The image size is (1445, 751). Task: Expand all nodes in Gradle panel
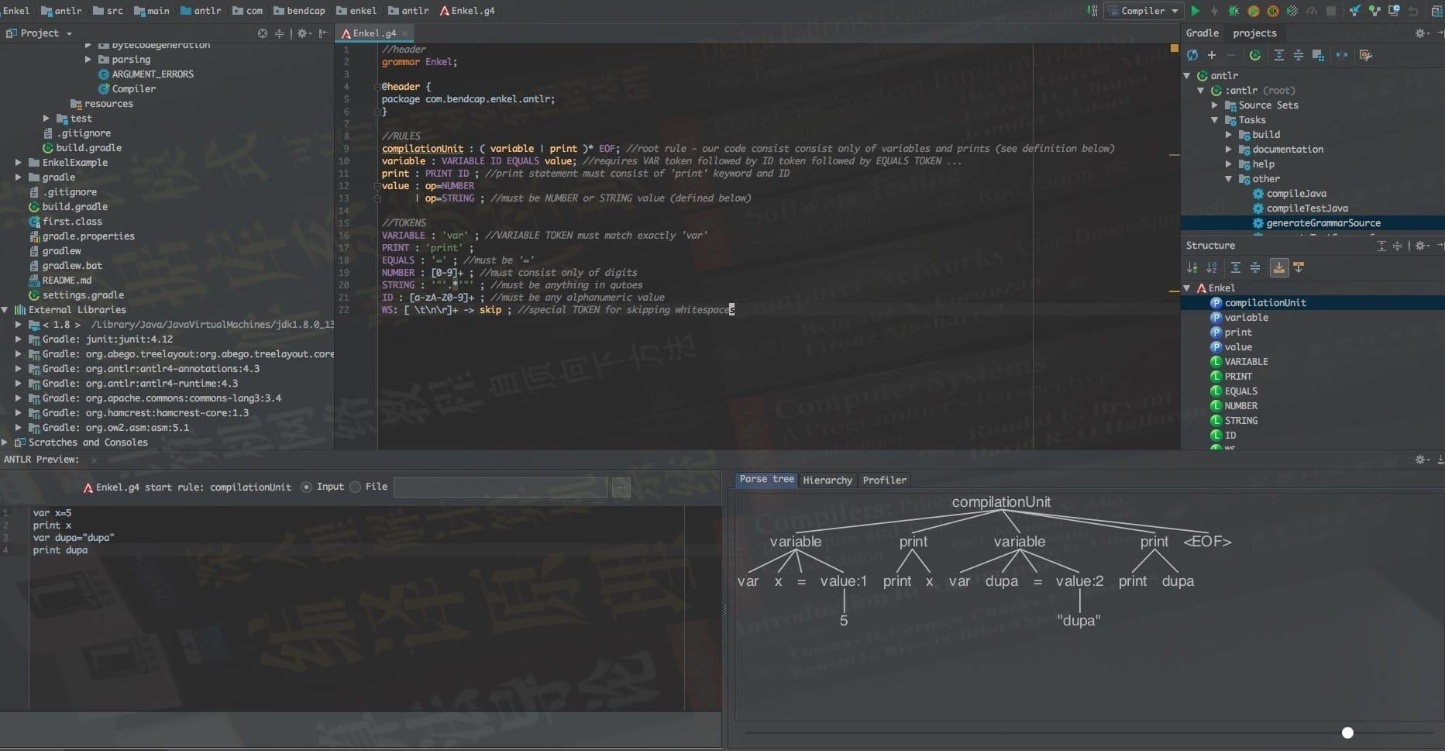pos(1279,55)
